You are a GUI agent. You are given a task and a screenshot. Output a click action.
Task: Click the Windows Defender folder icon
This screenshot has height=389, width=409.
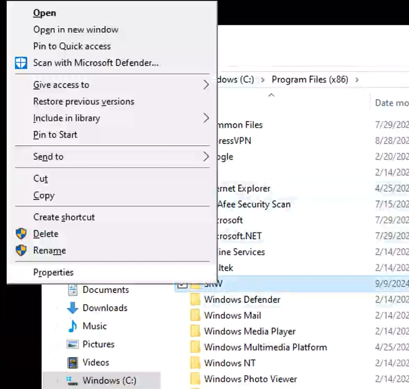(x=195, y=300)
